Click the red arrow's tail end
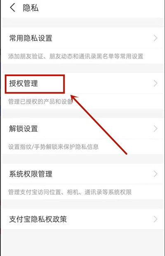The width and height of the screenshot is (165, 256). pos(126,153)
